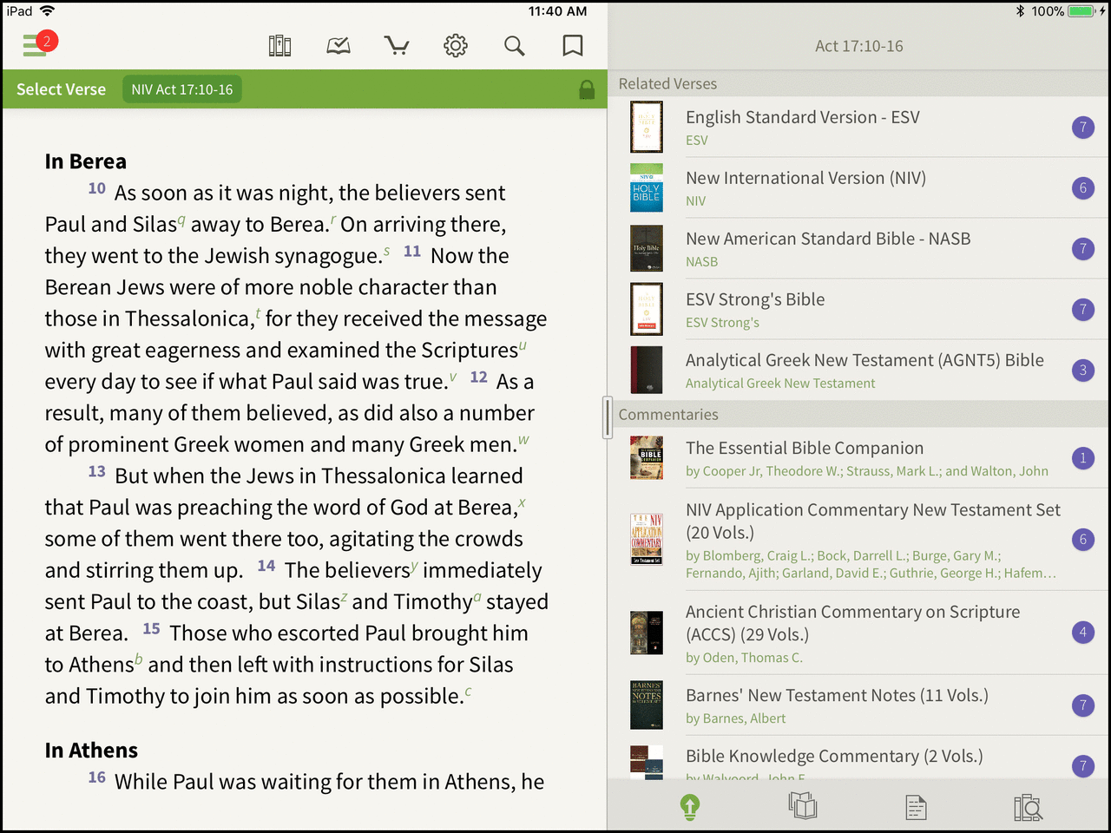Tap the Barnes' Notes cover thumbnail

click(647, 705)
